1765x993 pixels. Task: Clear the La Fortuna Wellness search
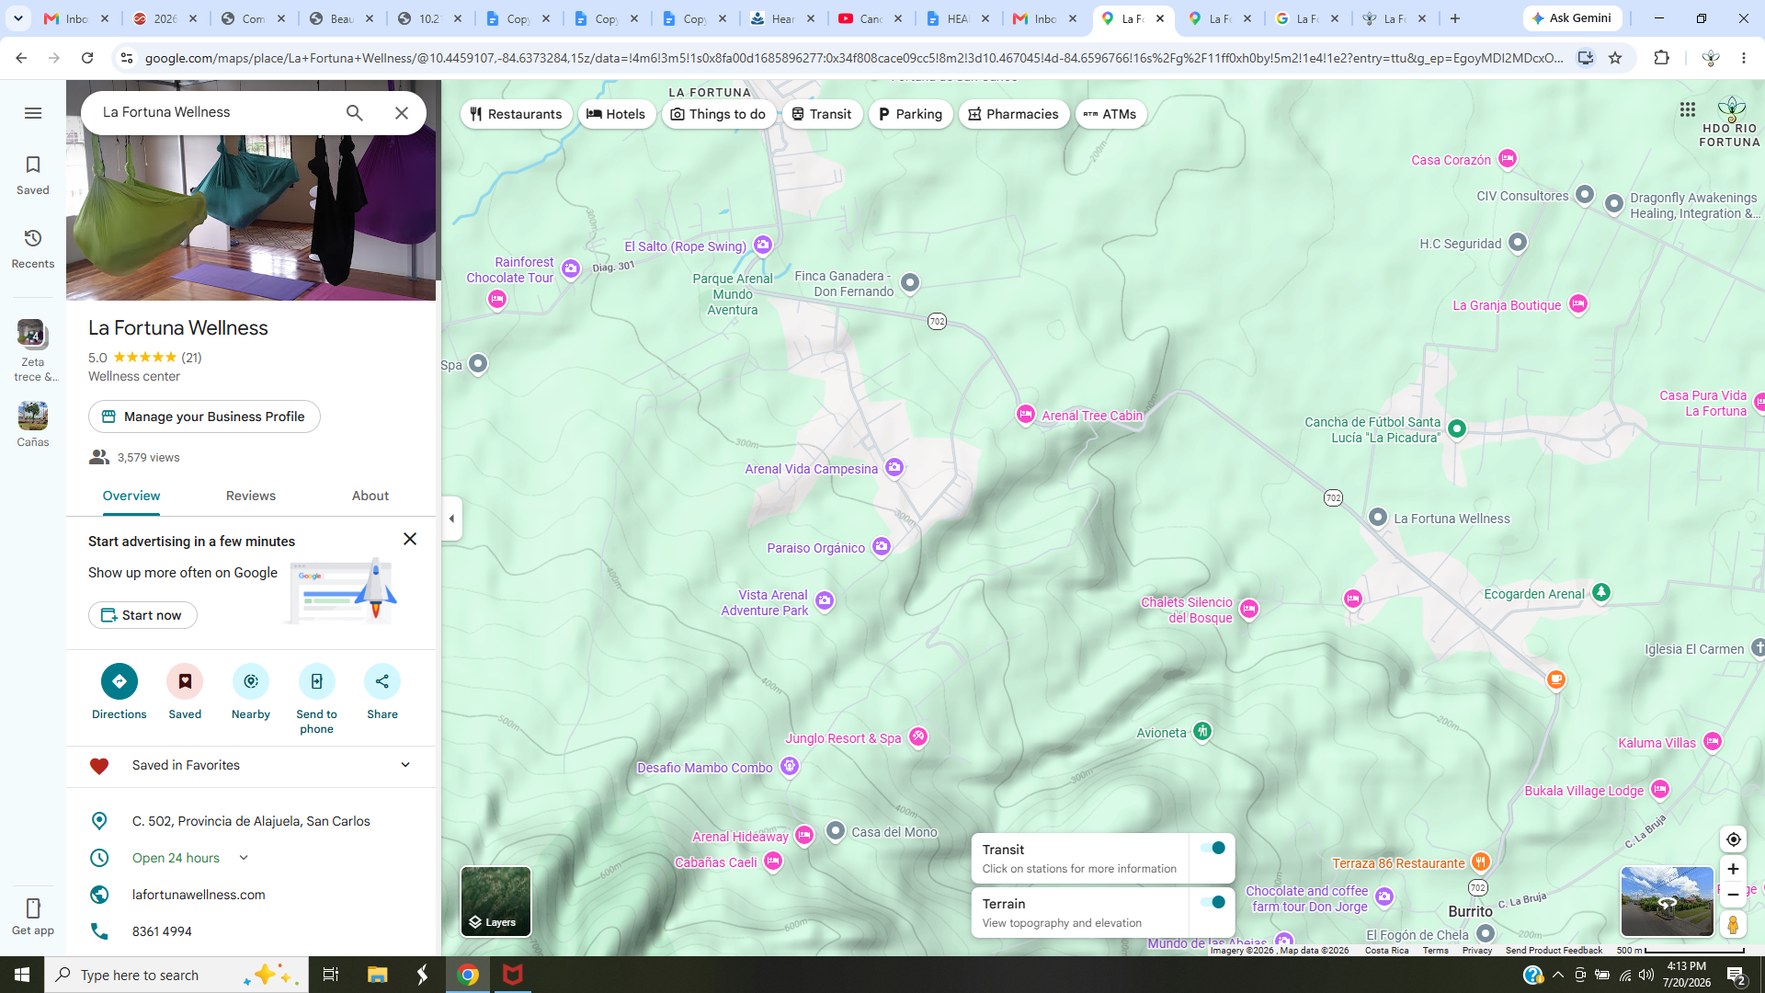[x=402, y=113]
